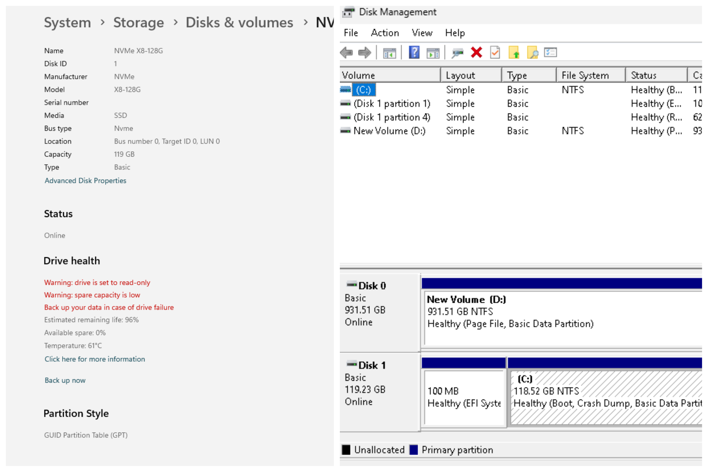Screen dimensions: 708x472
Task: Click the blue Primary partition legend swatch
Action: click(414, 450)
